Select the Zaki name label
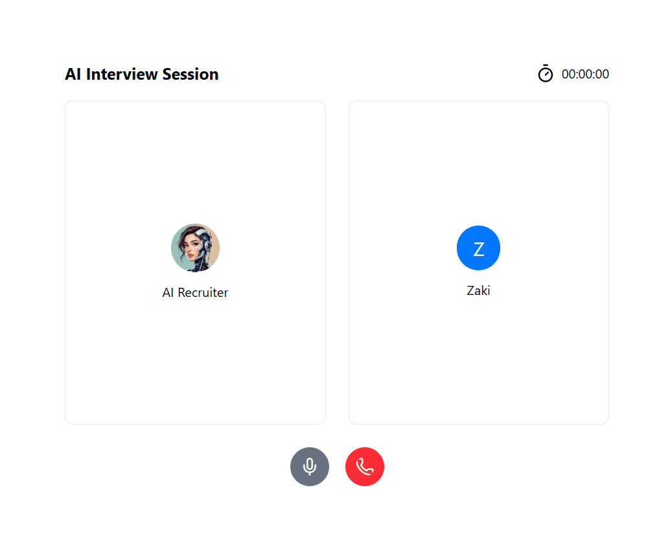 point(478,290)
